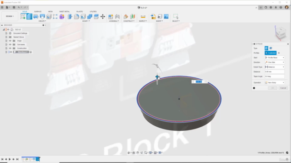
Task: Select the Press Pull tool
Action: (70, 16)
